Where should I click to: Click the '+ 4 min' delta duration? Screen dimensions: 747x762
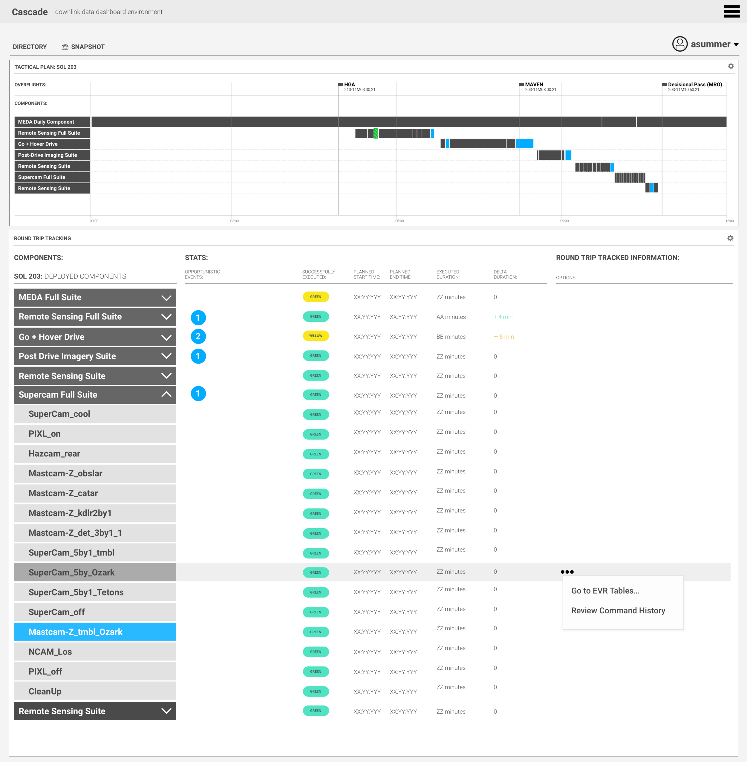pyautogui.click(x=503, y=317)
